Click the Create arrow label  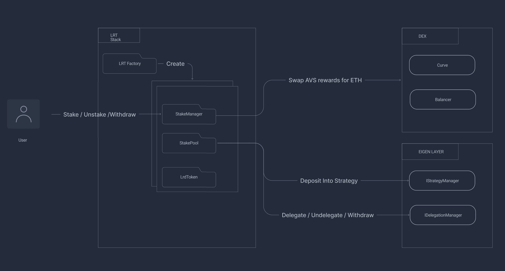coord(175,64)
